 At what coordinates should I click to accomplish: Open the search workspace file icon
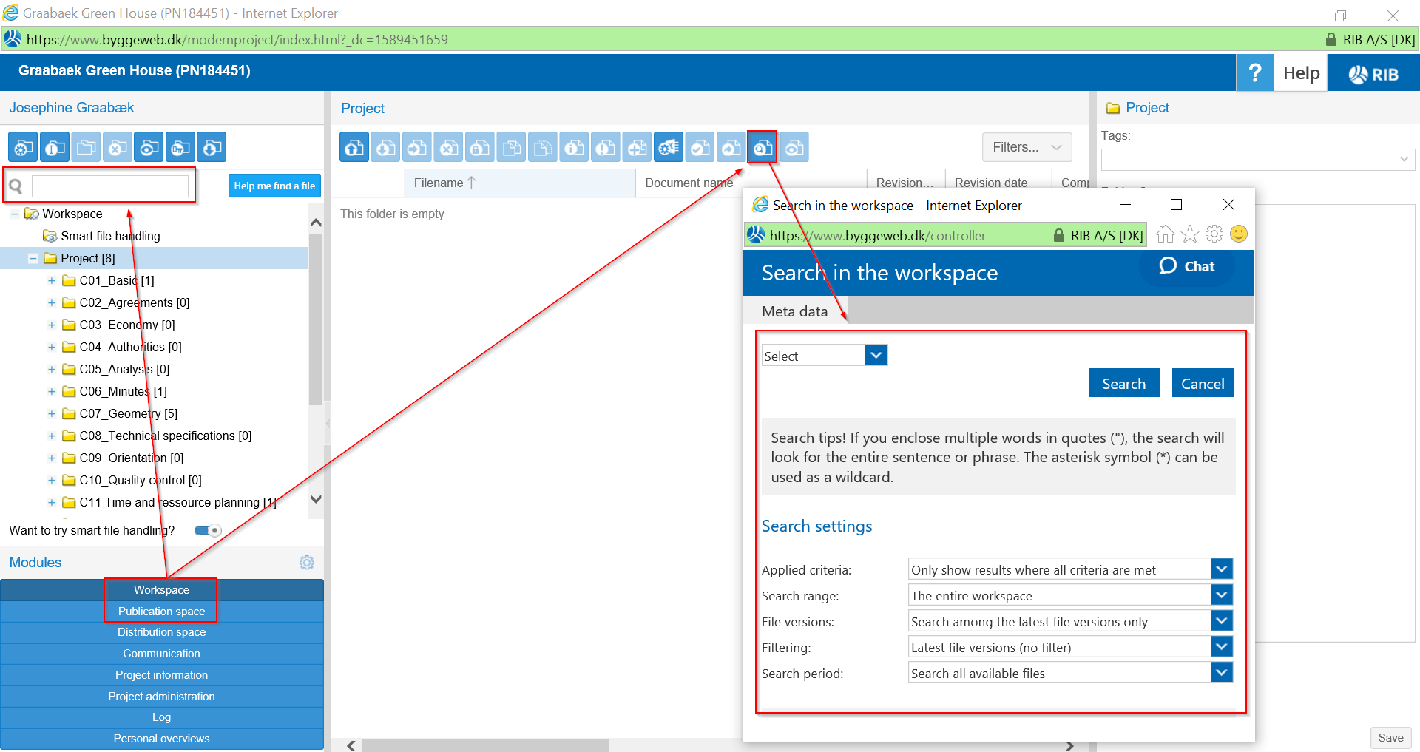click(x=763, y=148)
